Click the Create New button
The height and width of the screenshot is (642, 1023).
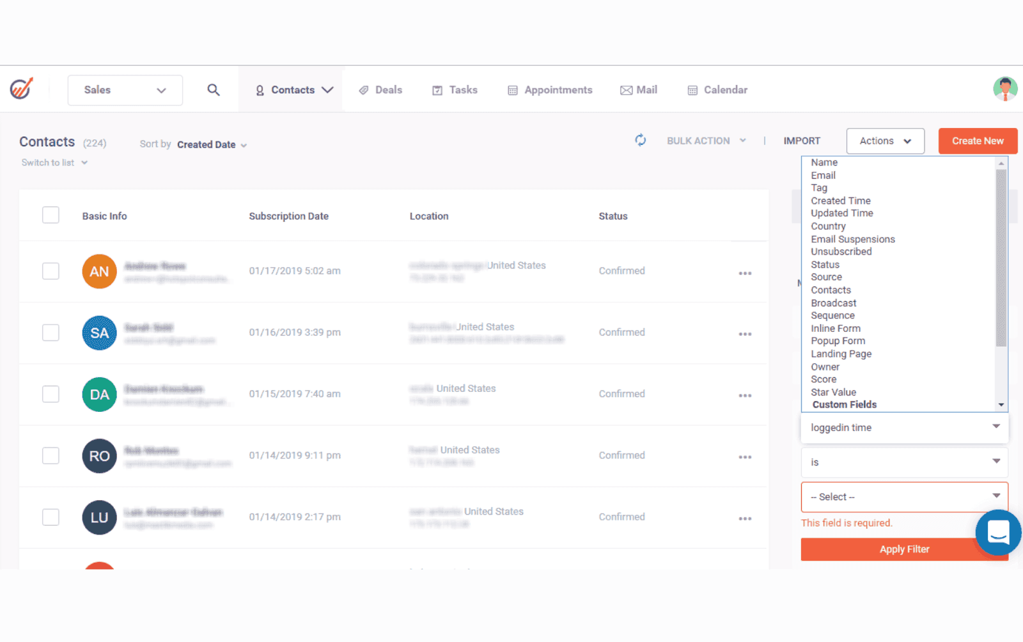pyautogui.click(x=978, y=141)
